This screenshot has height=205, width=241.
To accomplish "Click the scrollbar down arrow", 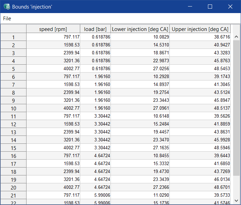I will [x=236, y=200].
